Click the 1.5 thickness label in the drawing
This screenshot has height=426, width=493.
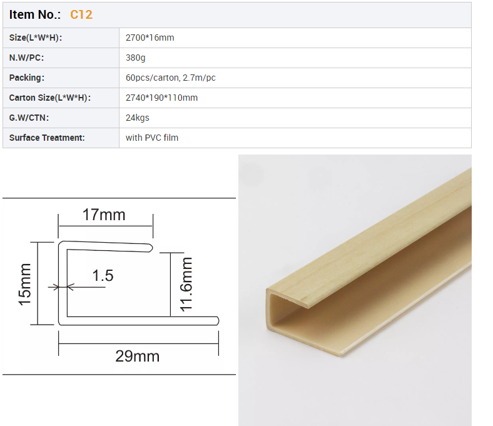[103, 275]
